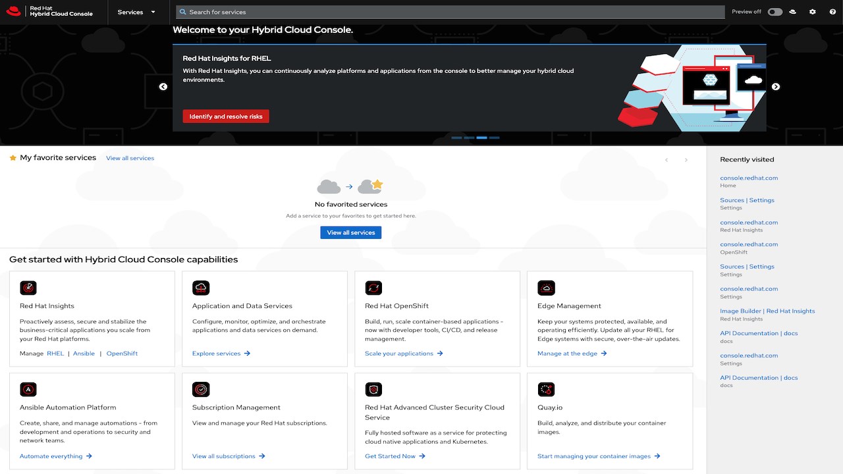Click the Red Hat Hybrid Cloud Console logo
Image resolution: width=843 pixels, height=474 pixels.
pyautogui.click(x=50, y=11)
